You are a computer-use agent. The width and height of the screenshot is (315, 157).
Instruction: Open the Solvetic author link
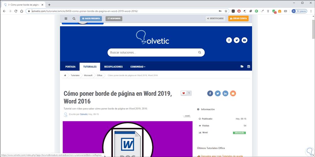point(84,114)
